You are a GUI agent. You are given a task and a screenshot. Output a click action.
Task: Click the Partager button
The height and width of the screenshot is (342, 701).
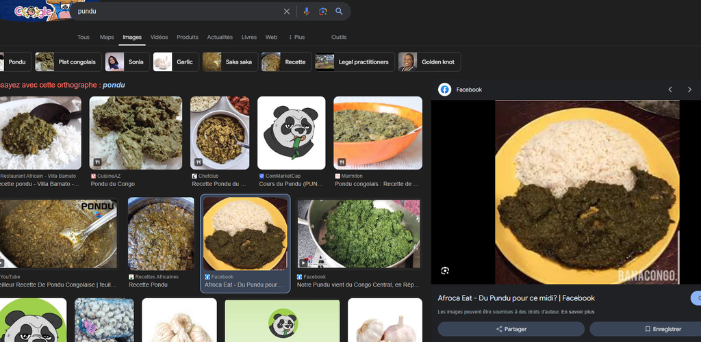pos(511,329)
